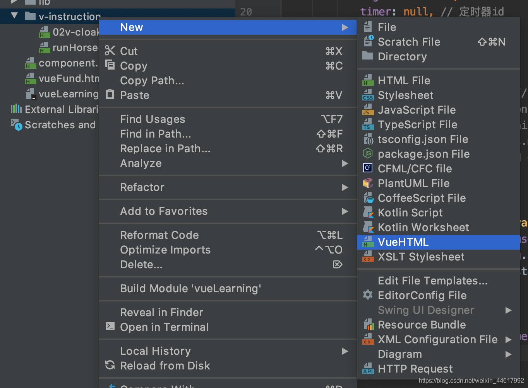
Task: Expand the Diagram submenu arrow
Action: click(x=508, y=354)
